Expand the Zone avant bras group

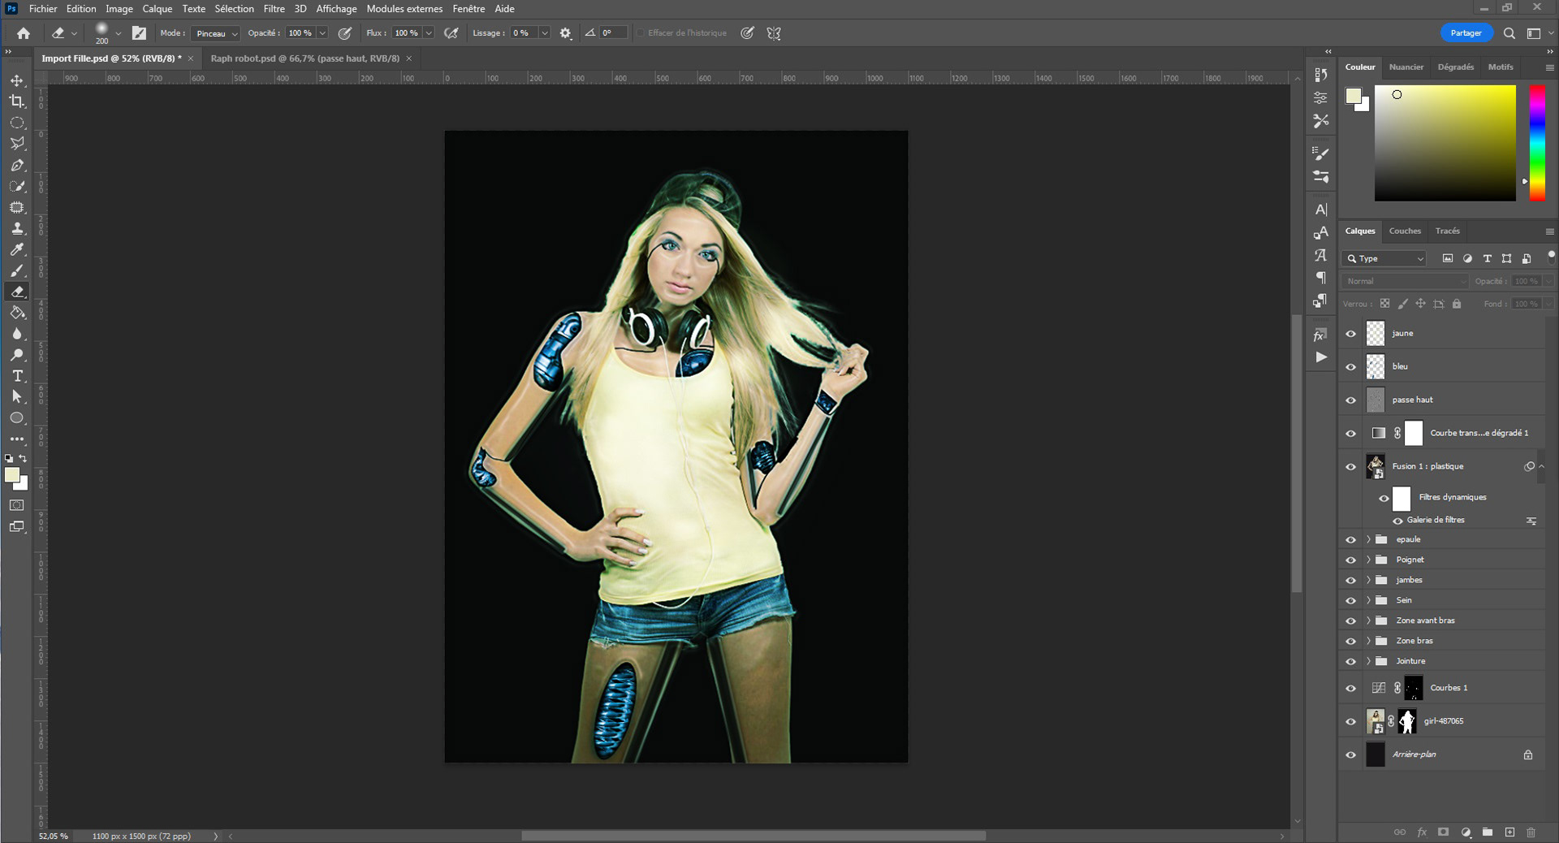(1368, 620)
